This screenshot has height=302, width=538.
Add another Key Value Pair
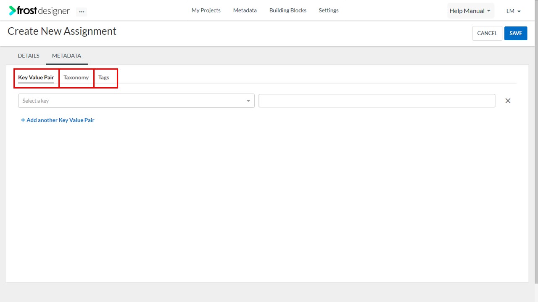pyautogui.click(x=58, y=120)
